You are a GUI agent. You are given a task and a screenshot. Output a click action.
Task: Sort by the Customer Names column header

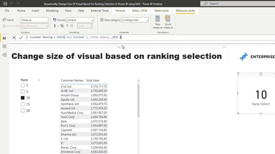click(72, 80)
